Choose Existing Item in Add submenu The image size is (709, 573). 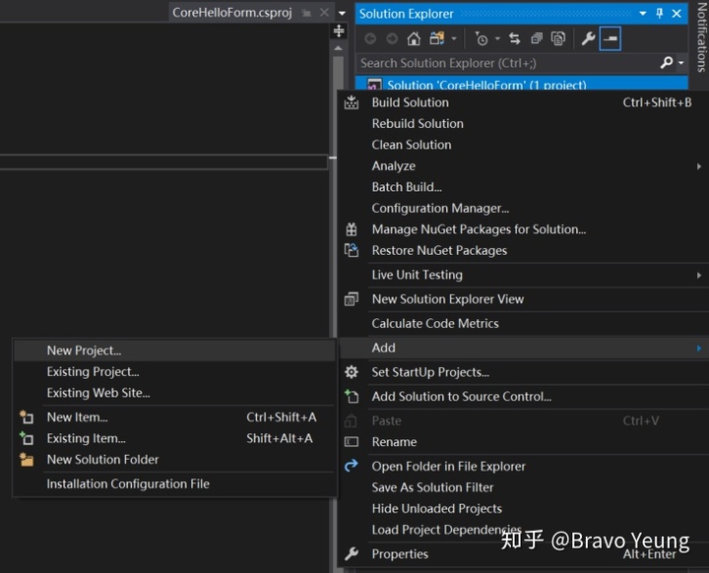pyautogui.click(x=174, y=438)
